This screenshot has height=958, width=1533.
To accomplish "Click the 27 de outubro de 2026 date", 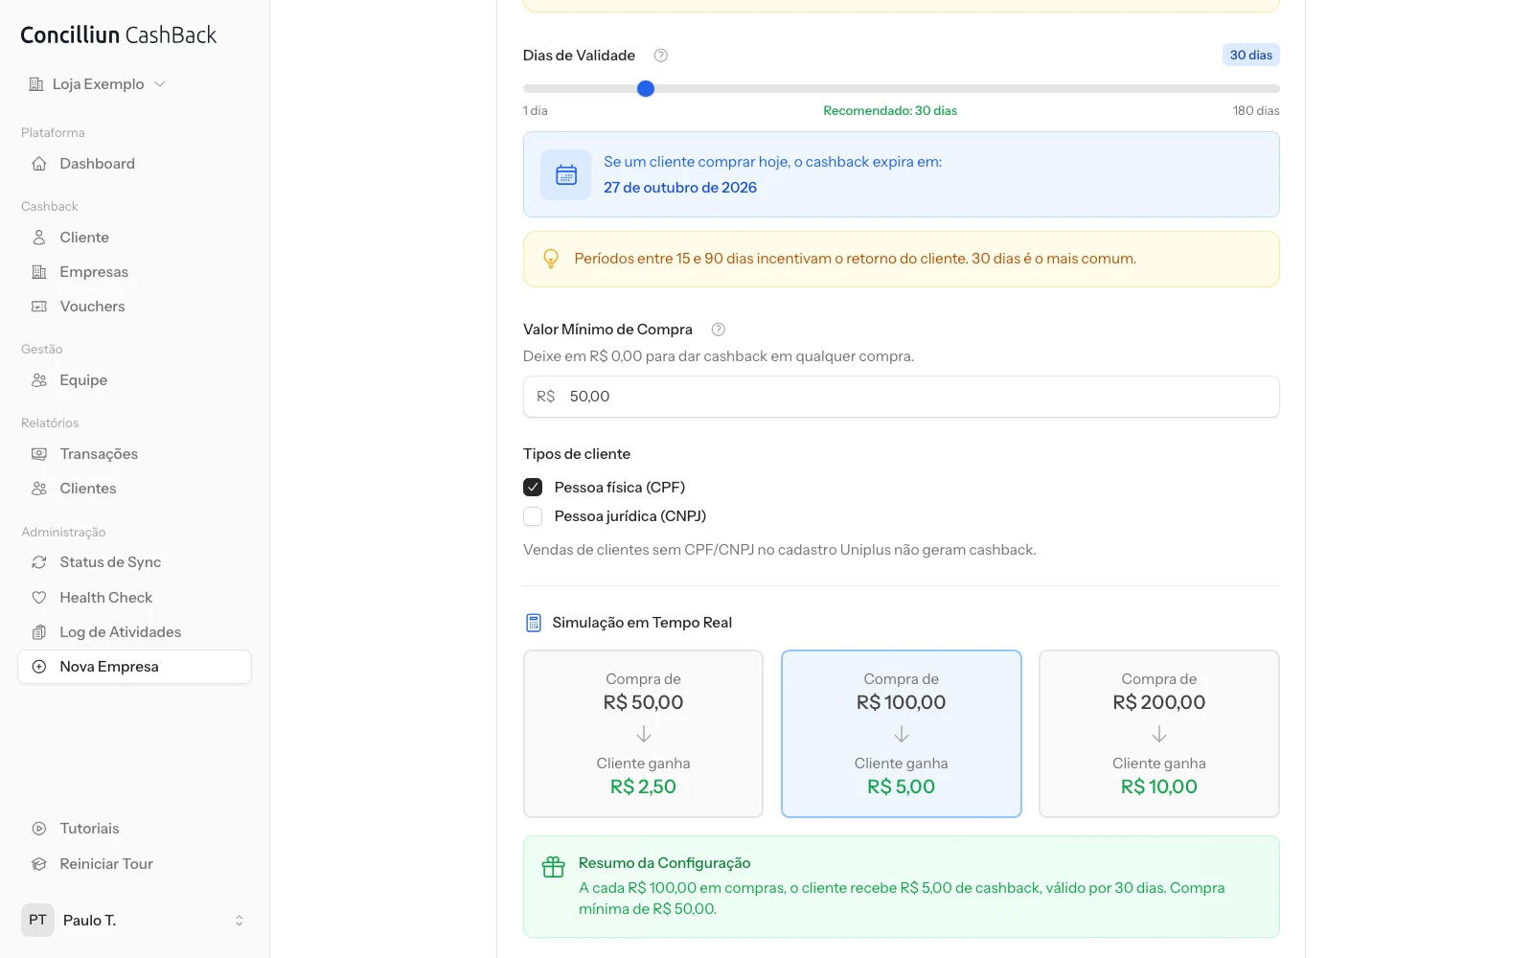I will pyautogui.click(x=680, y=188).
